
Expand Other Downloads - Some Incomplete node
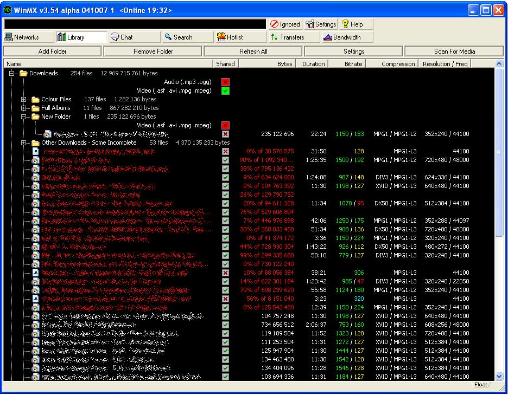point(24,143)
